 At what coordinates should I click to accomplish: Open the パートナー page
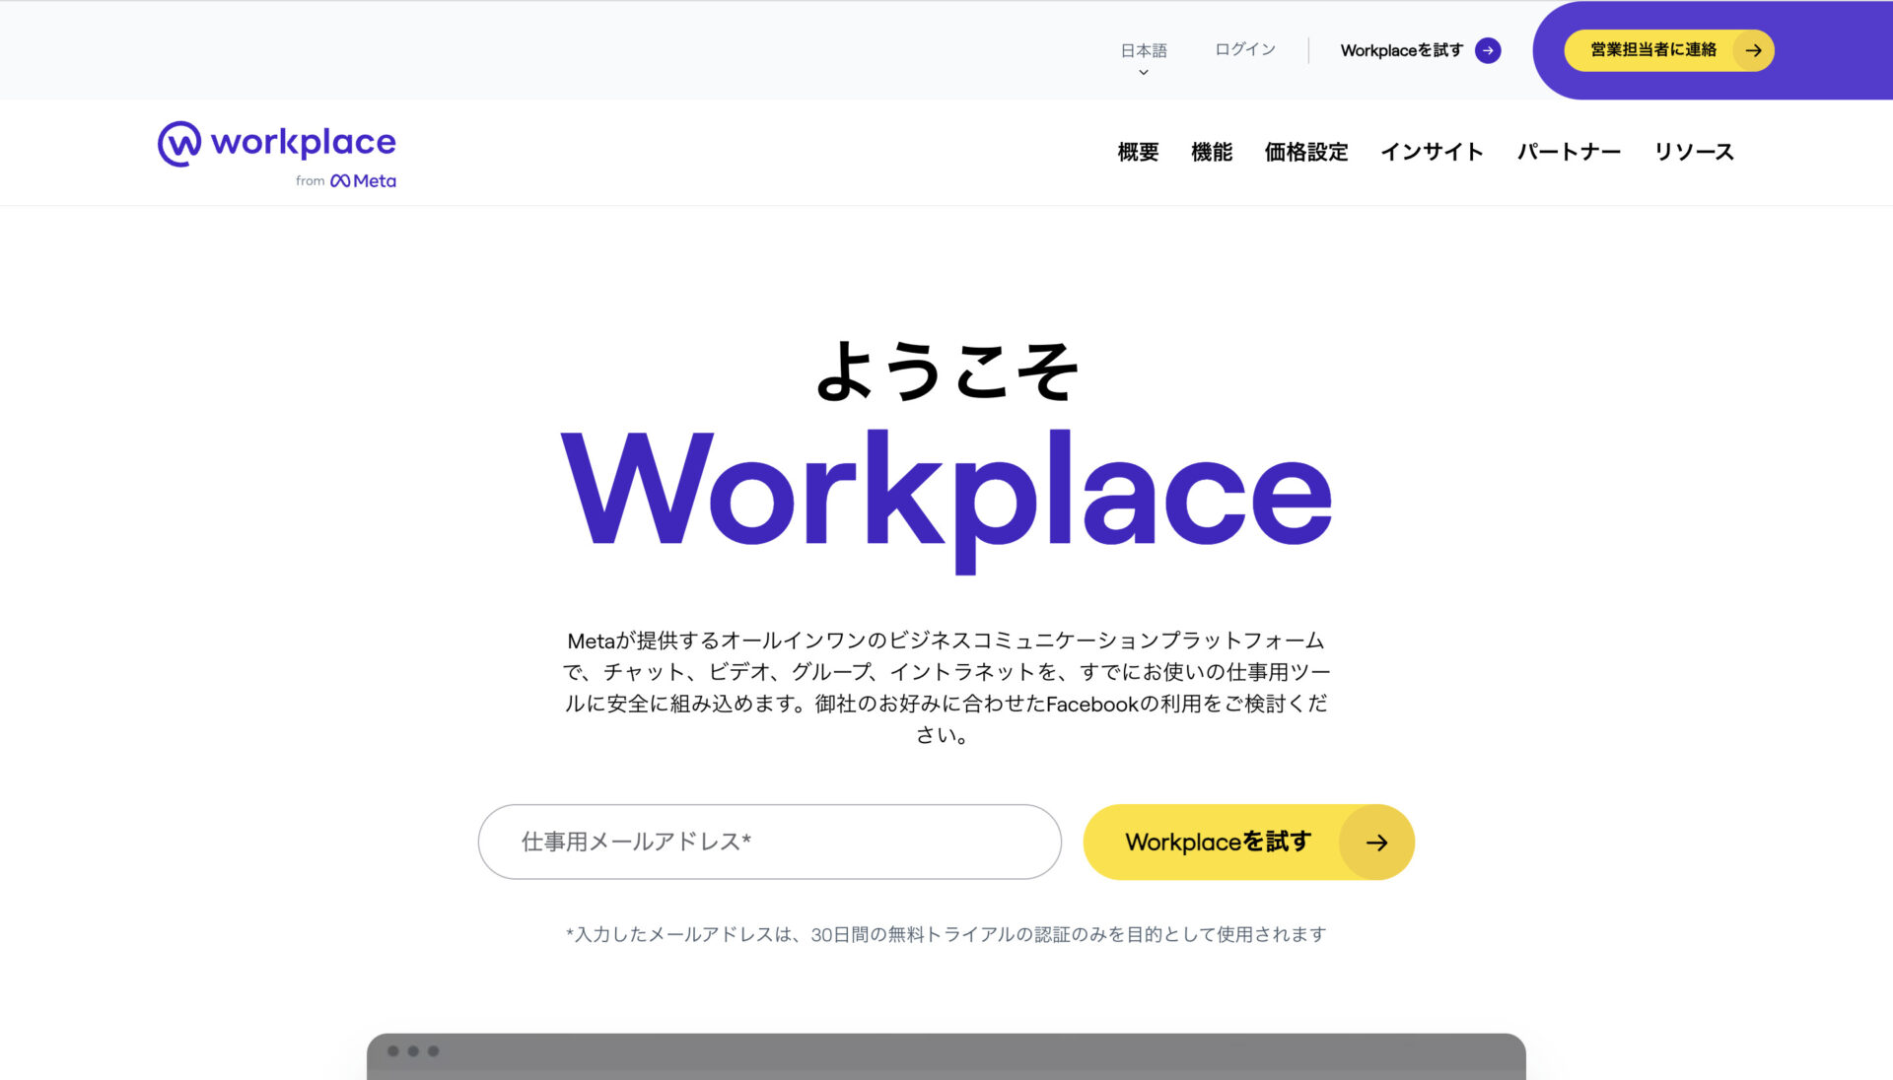pos(1568,152)
